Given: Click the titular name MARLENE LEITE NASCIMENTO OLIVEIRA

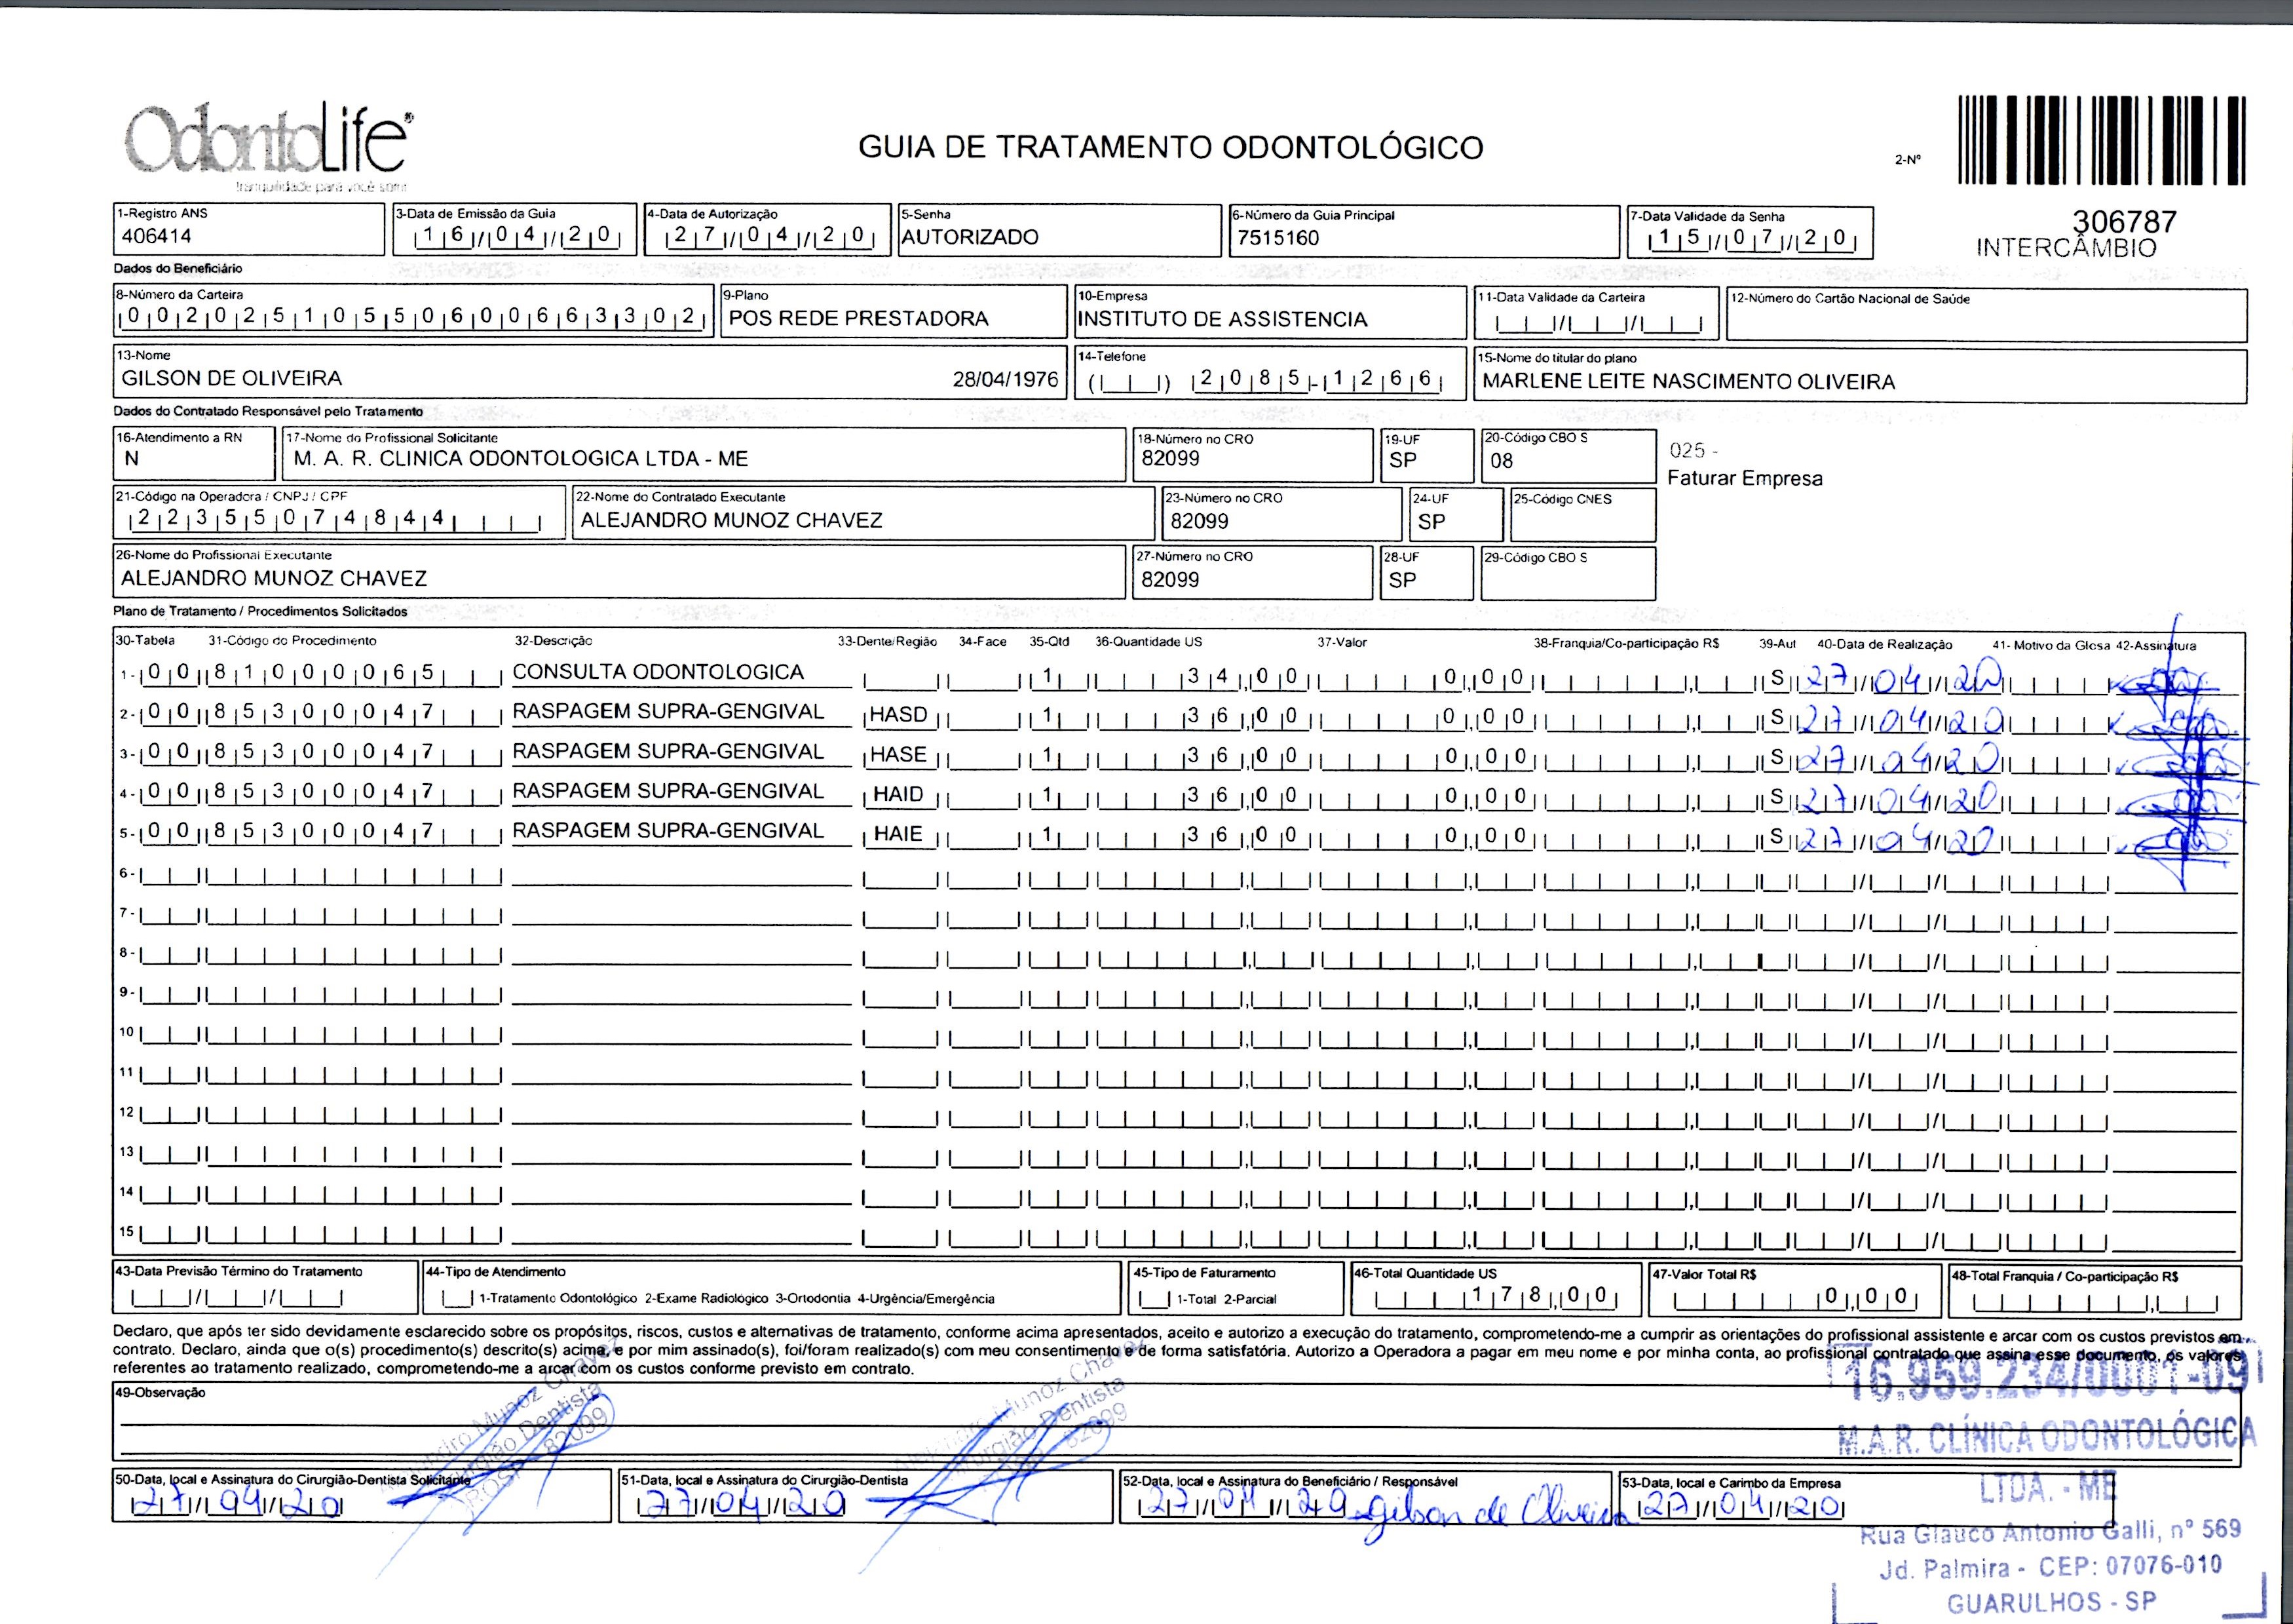Looking at the screenshot, I should click(1688, 382).
